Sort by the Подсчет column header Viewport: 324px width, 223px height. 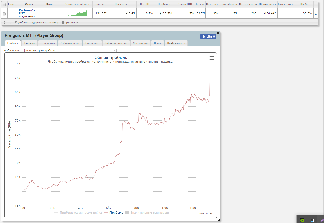(100, 4)
